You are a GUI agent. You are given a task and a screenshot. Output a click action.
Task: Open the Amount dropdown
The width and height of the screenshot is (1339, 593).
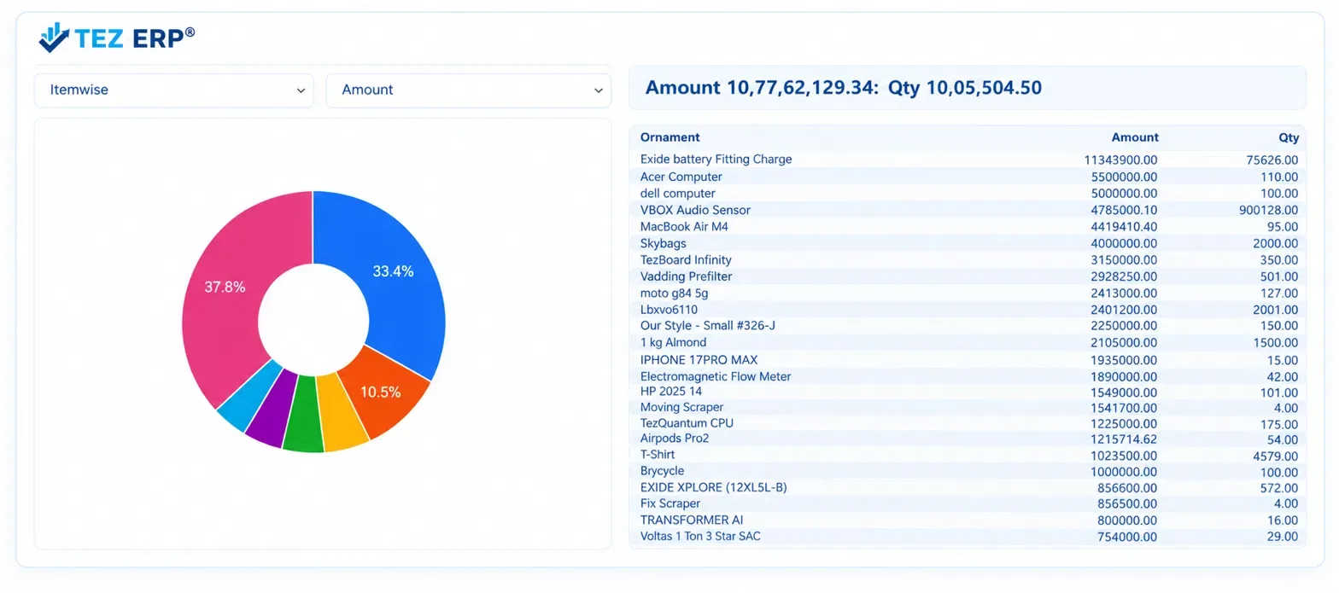[x=468, y=90]
